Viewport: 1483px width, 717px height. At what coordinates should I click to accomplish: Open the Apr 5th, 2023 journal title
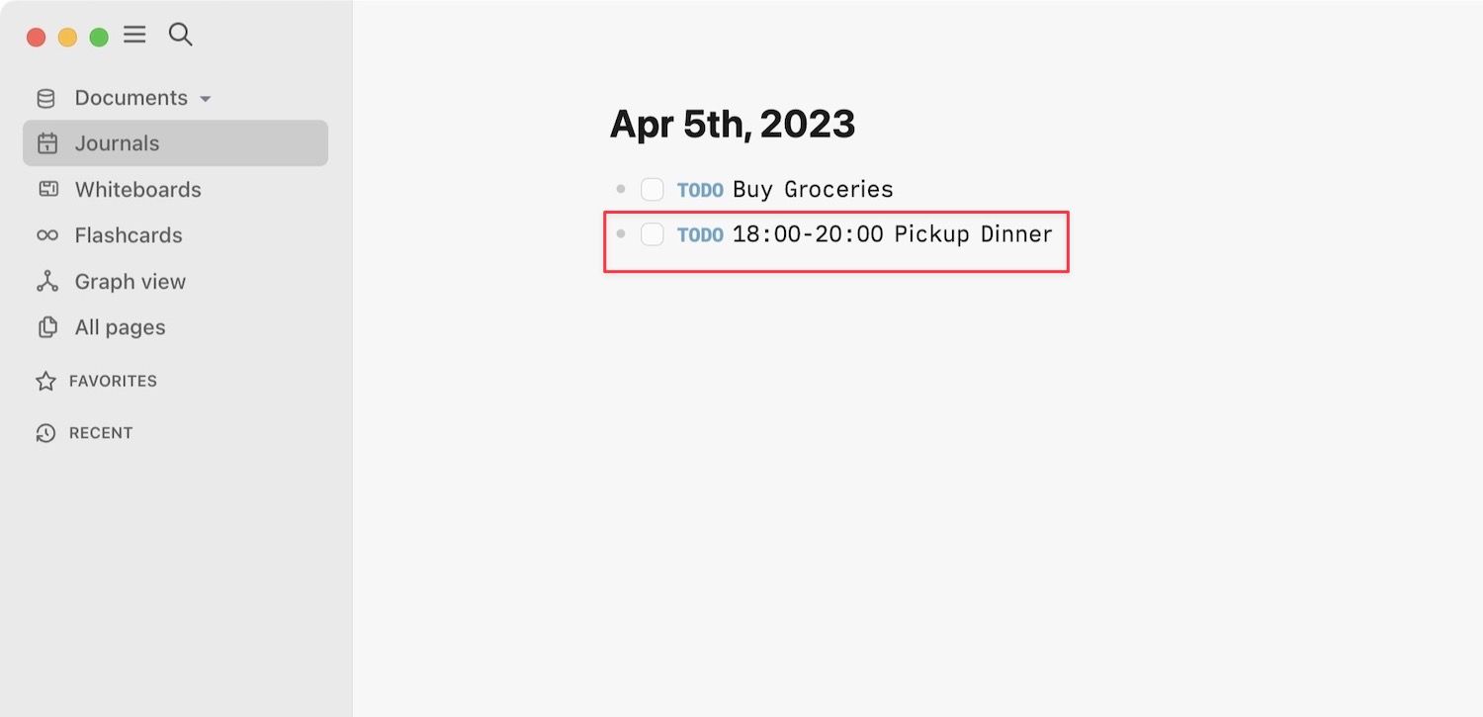click(732, 124)
